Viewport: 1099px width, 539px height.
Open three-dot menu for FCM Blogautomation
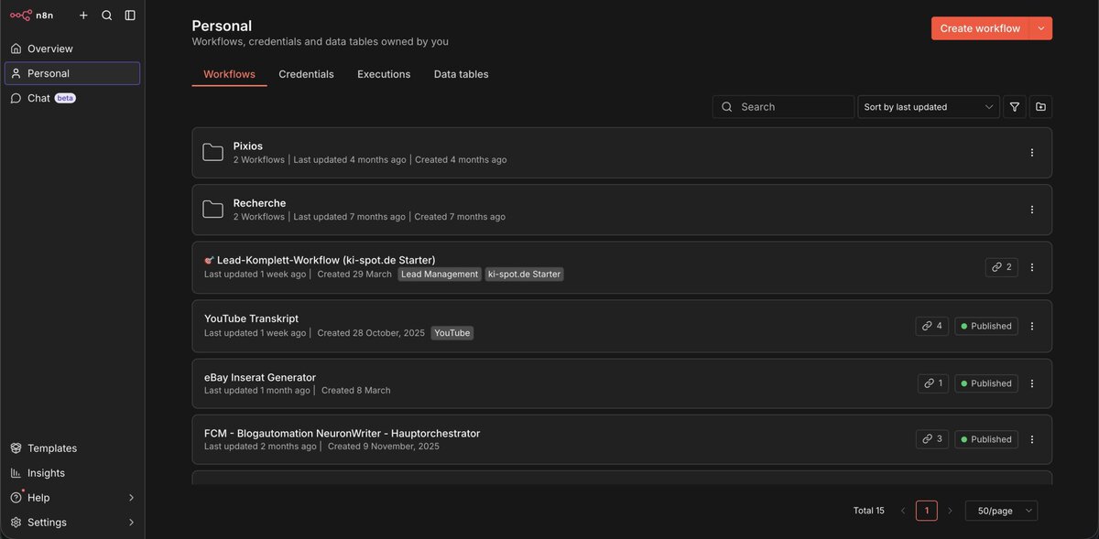tap(1032, 439)
